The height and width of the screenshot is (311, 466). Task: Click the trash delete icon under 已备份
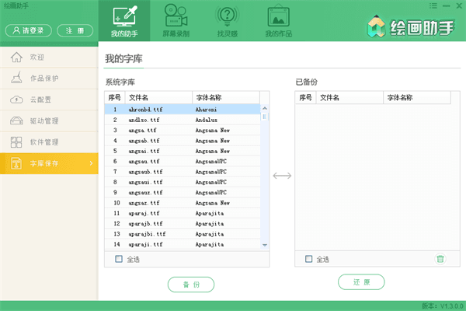[x=440, y=259]
